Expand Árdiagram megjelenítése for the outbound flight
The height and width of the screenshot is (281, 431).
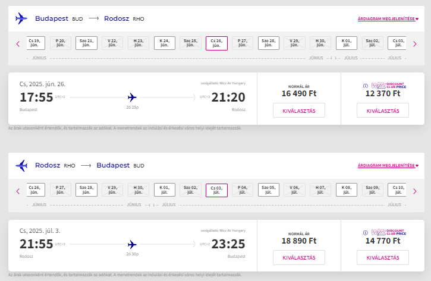pos(388,18)
